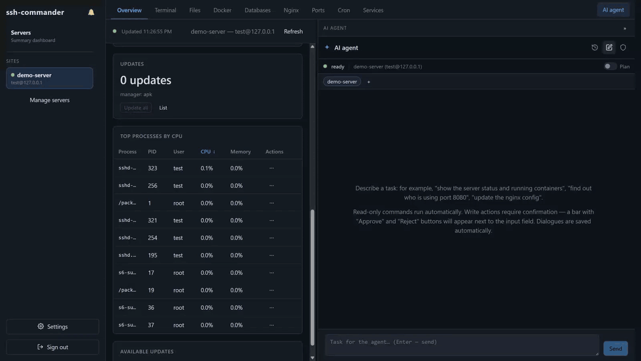Click the Memory column header
The height and width of the screenshot is (361, 641).
pos(240,151)
